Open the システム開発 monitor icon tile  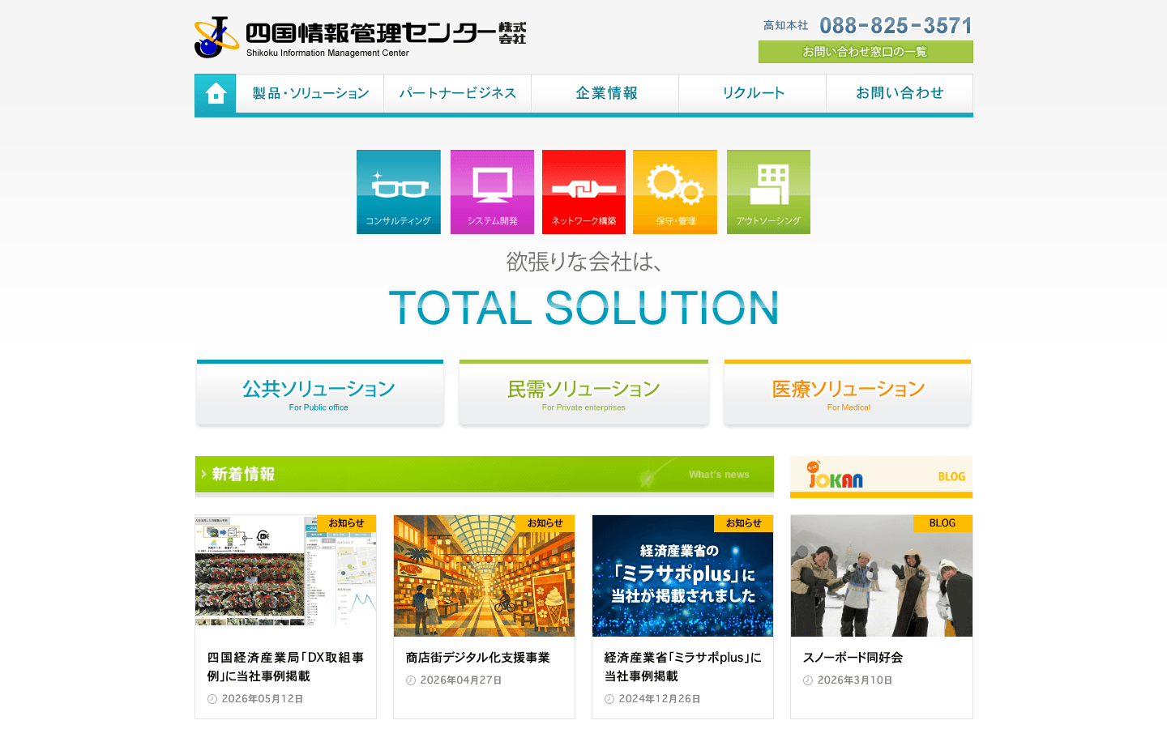(x=492, y=192)
